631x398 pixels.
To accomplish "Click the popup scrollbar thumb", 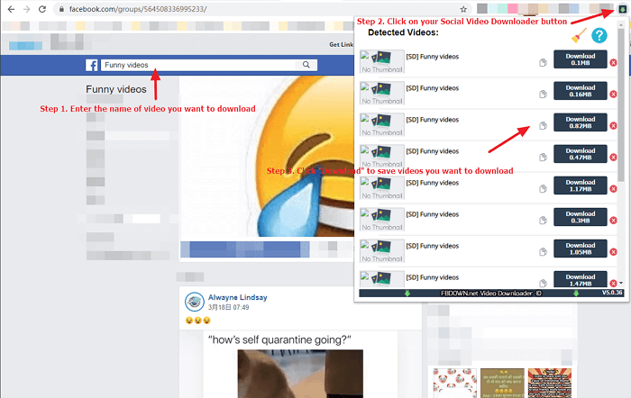I will pyautogui.click(x=621, y=104).
